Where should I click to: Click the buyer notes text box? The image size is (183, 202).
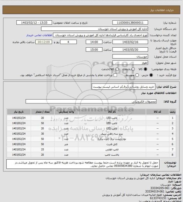click(83, 164)
